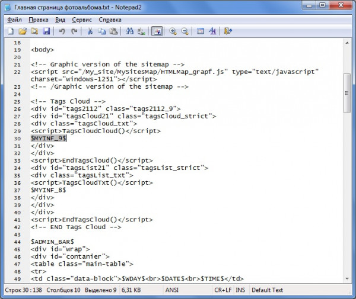Minimize the Notepad2 window

click(309, 5)
